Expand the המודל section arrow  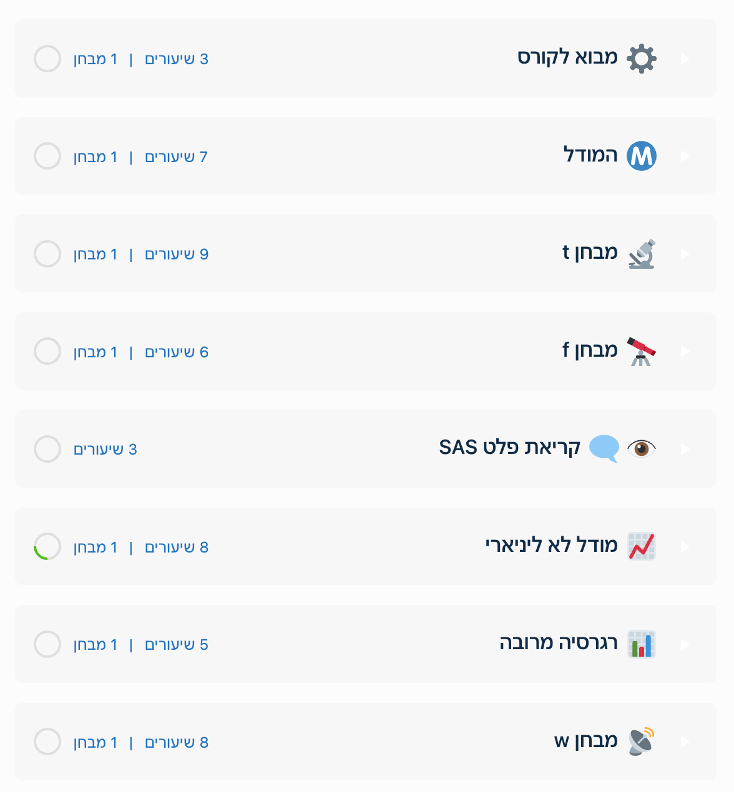(685, 156)
